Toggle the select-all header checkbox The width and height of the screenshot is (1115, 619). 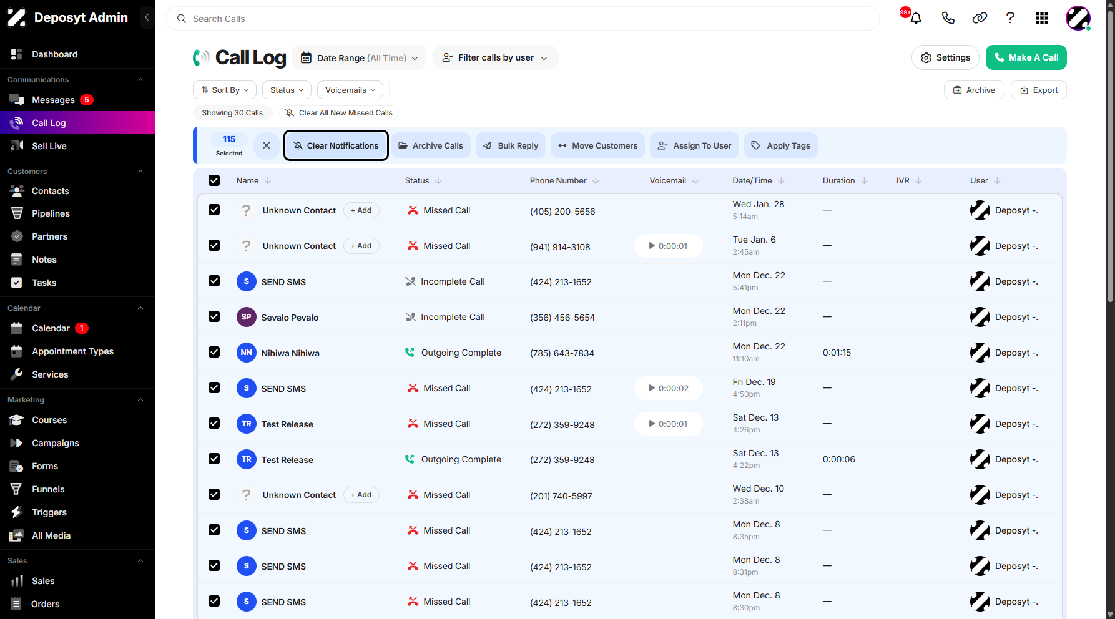(214, 180)
